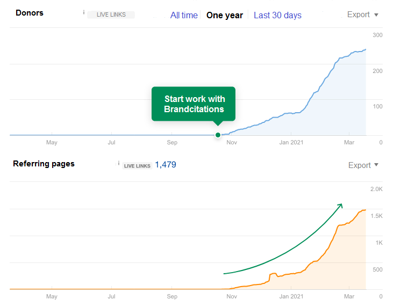Screen dimensions: 394x307
Task: Click the Start work with Brandcitations callout
Action: pos(194,104)
